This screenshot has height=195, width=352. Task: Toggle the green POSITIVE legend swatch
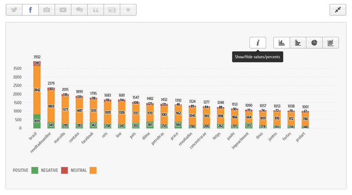point(35,170)
